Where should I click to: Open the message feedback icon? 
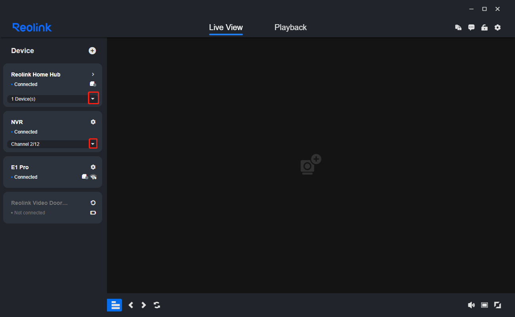coord(471,27)
